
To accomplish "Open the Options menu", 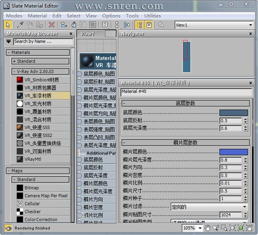I will [111, 16].
